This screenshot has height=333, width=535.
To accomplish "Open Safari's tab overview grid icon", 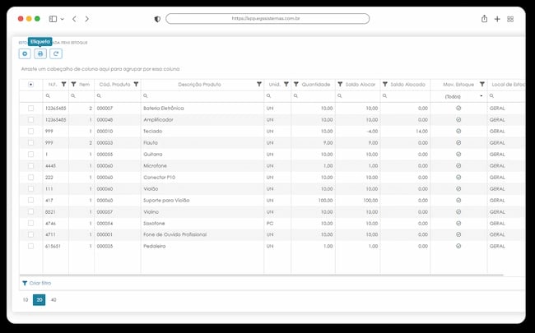I will click(x=510, y=19).
